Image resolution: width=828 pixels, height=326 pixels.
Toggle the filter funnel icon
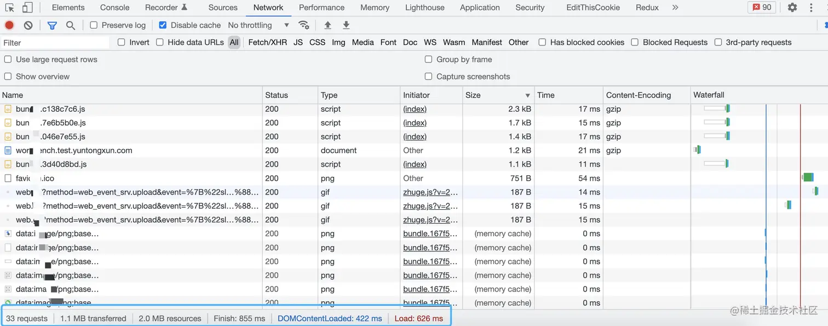[x=52, y=25]
